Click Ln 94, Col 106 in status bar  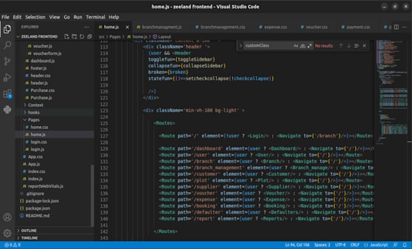click(x=297, y=245)
